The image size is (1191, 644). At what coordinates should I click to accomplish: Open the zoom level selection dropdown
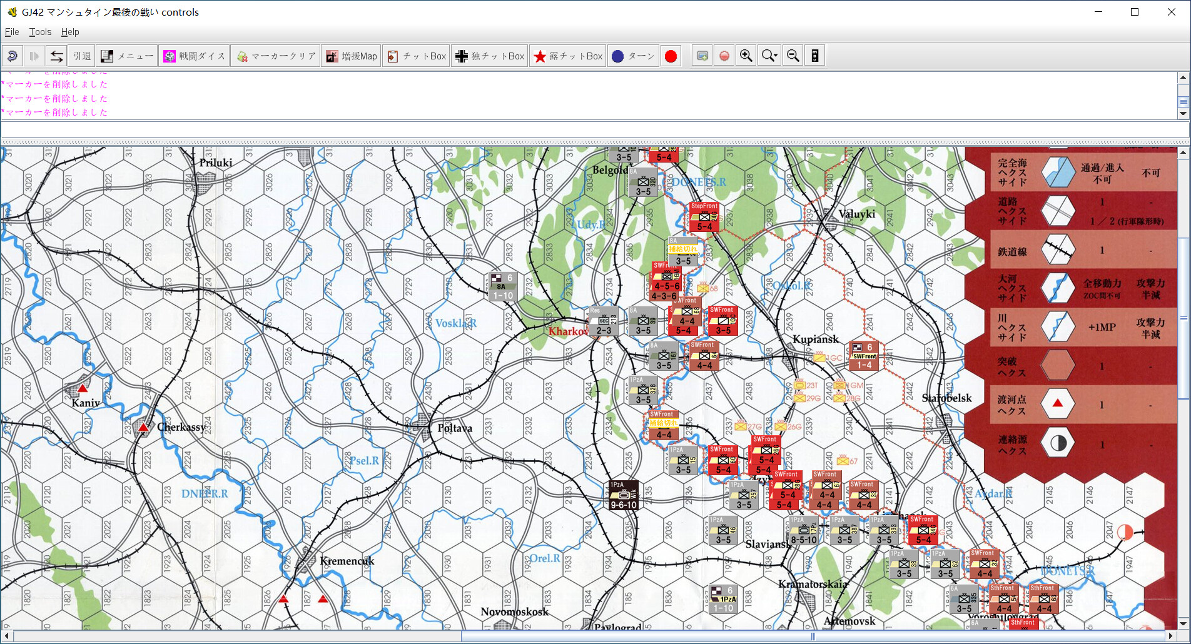coord(769,56)
